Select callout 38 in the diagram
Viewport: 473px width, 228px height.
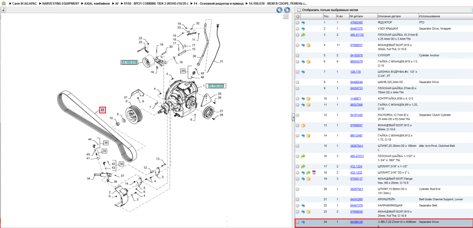106,143
